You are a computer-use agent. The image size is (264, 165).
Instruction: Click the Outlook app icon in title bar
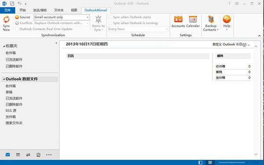coord(4,4)
